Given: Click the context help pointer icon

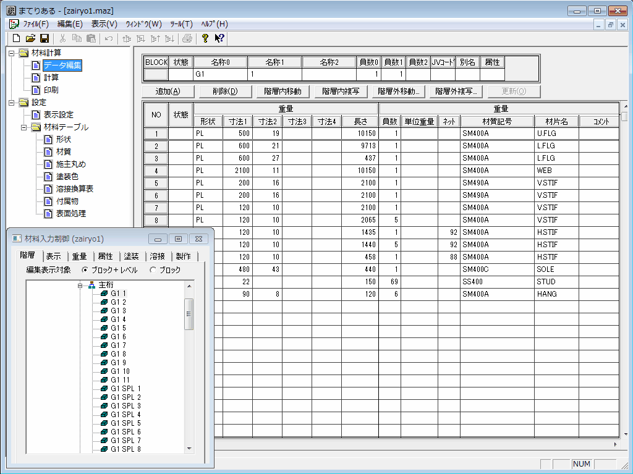Looking at the screenshot, I should point(219,38).
